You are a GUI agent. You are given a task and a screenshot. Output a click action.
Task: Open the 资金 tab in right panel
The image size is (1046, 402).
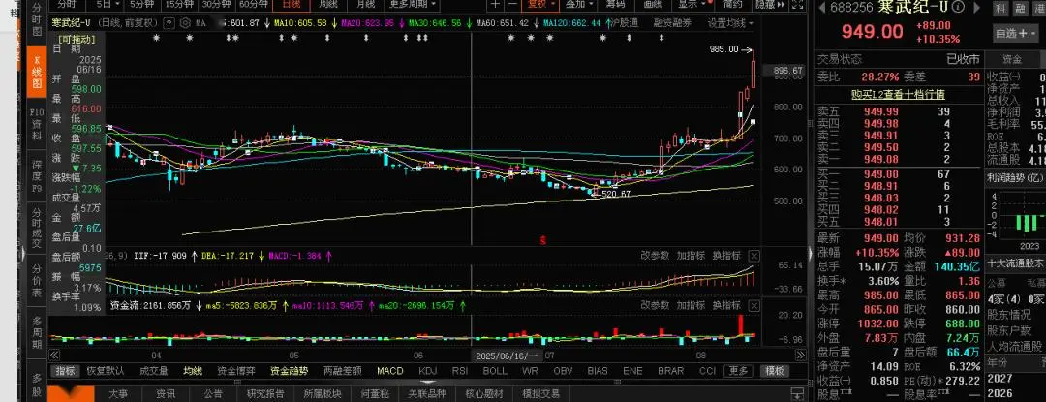pyautogui.click(x=1011, y=59)
